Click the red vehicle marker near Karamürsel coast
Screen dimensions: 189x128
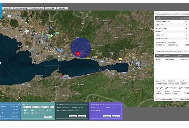click(63, 76)
